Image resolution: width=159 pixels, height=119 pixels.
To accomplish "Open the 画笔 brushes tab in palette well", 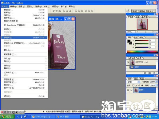I will [134, 11].
